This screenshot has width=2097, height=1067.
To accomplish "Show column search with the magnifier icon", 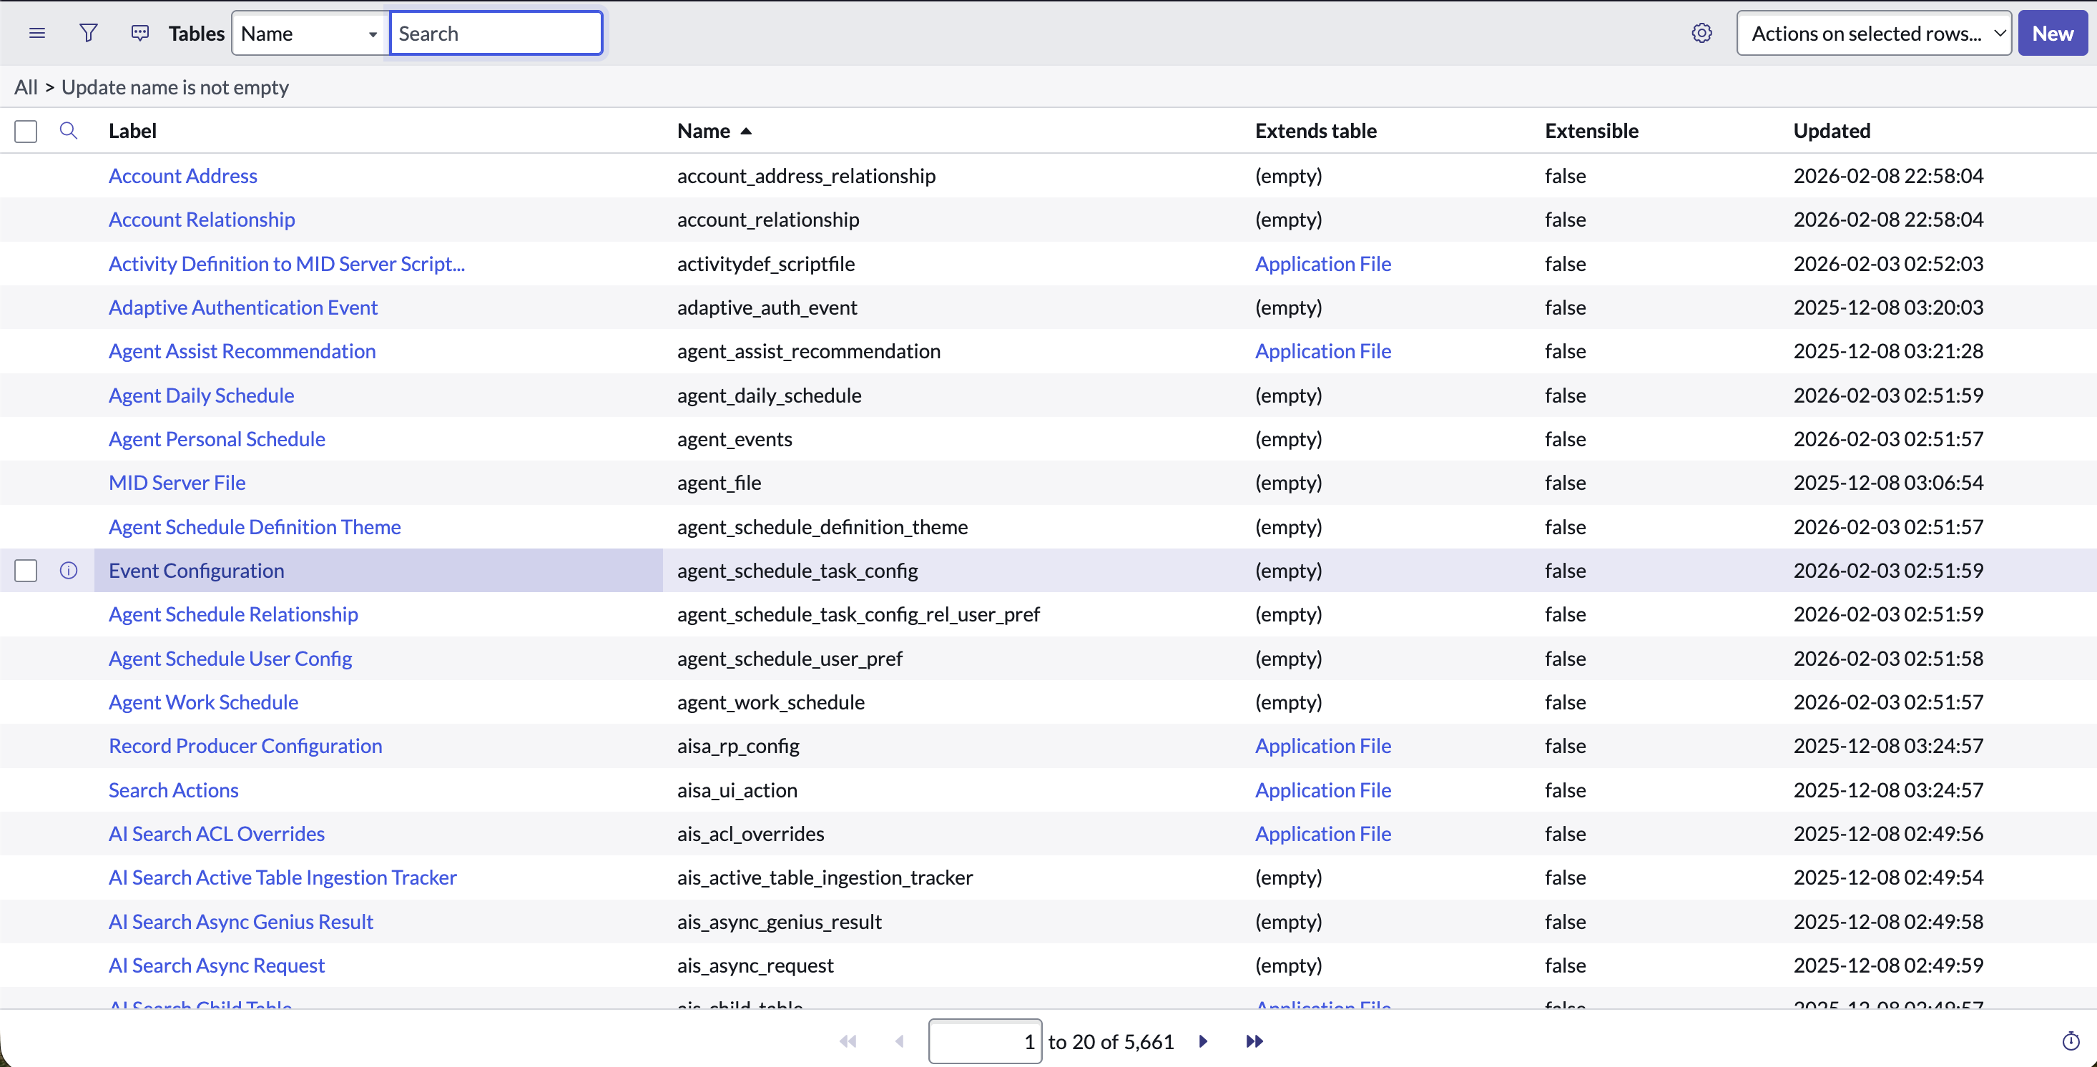I will (69, 130).
